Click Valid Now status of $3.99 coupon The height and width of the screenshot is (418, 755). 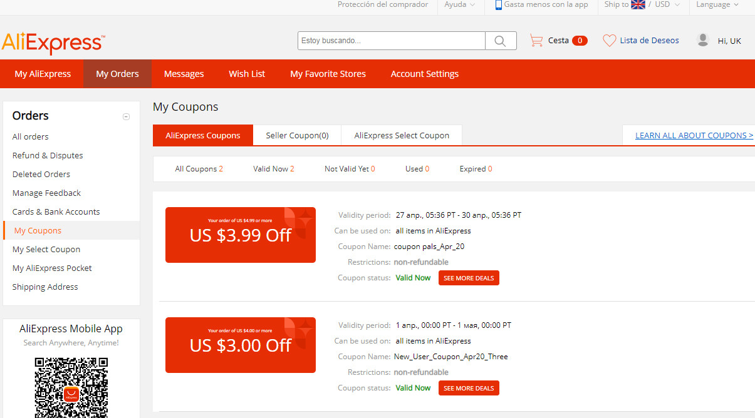pos(413,278)
